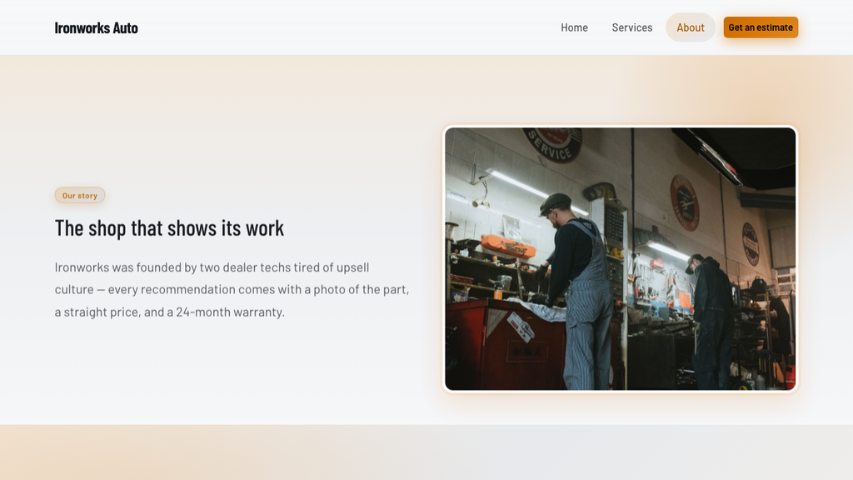Click the Ironworks Auto logo
Image resolution: width=853 pixels, height=480 pixels.
pos(97,27)
